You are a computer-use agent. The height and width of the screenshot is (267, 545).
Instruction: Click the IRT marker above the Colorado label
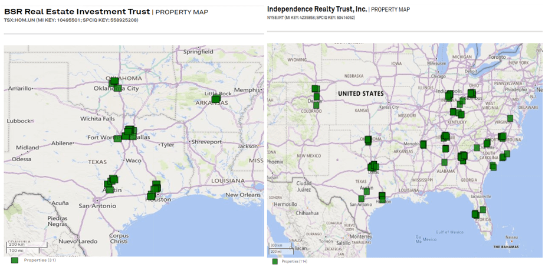[316, 105]
